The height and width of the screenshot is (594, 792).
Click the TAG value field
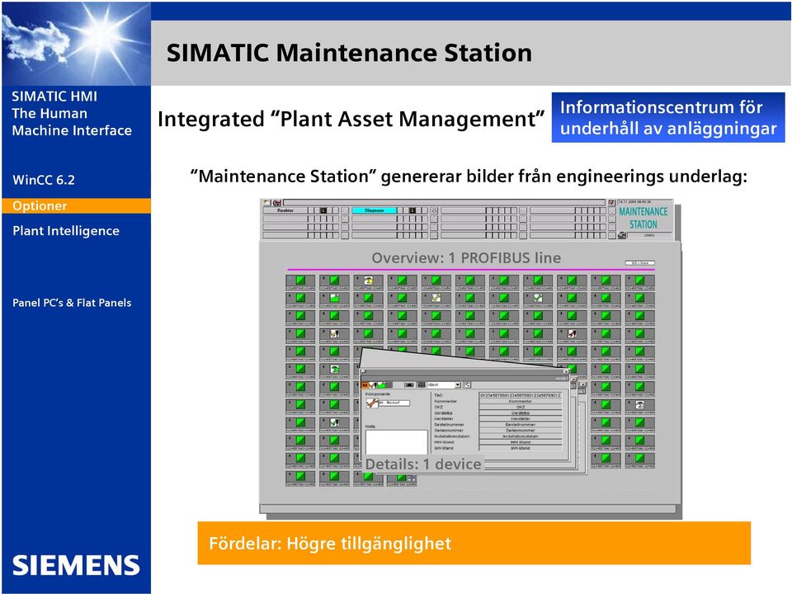pyautogui.click(x=521, y=395)
